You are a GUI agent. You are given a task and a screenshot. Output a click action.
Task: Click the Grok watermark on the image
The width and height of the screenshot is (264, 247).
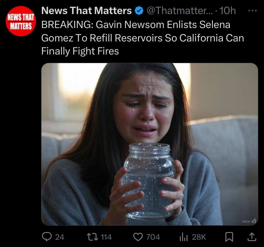pos(249,221)
